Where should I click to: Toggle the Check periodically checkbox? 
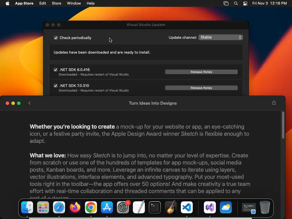[56, 38]
